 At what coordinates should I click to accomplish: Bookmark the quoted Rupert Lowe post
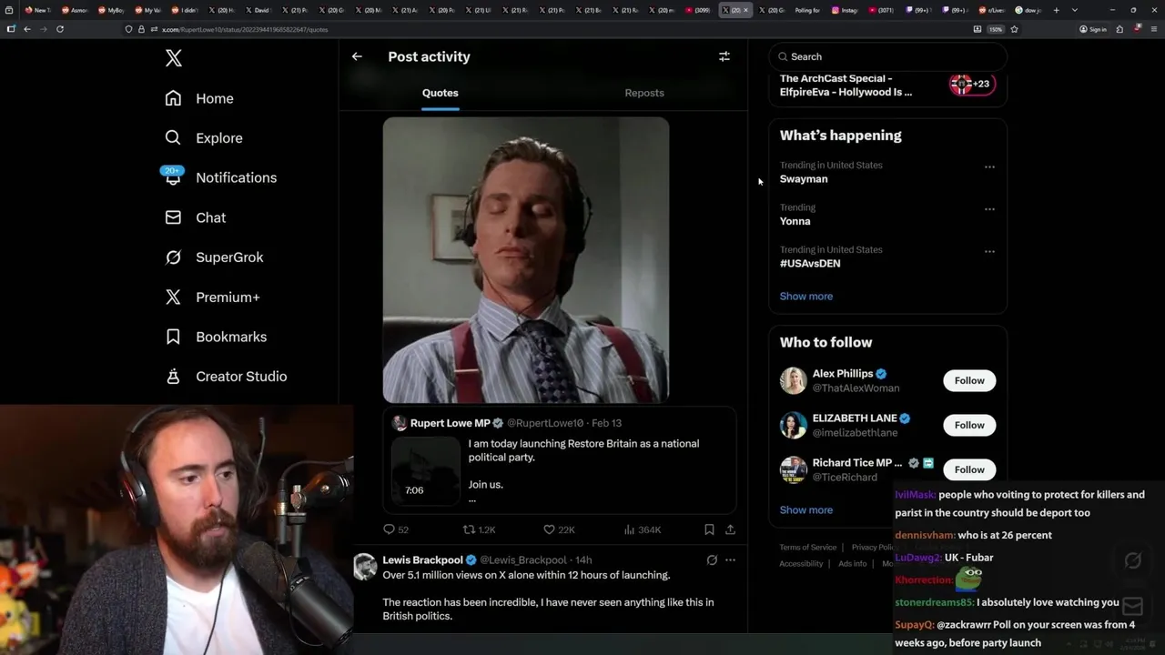(x=709, y=529)
